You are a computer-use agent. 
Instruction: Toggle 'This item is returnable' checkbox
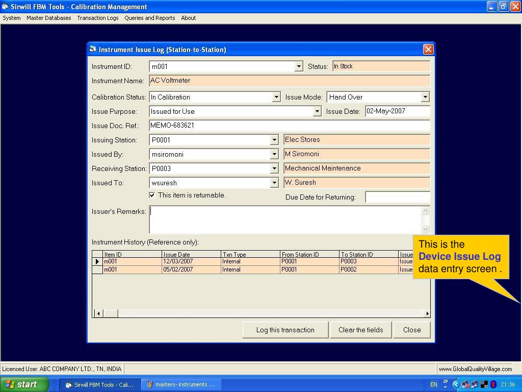click(152, 195)
